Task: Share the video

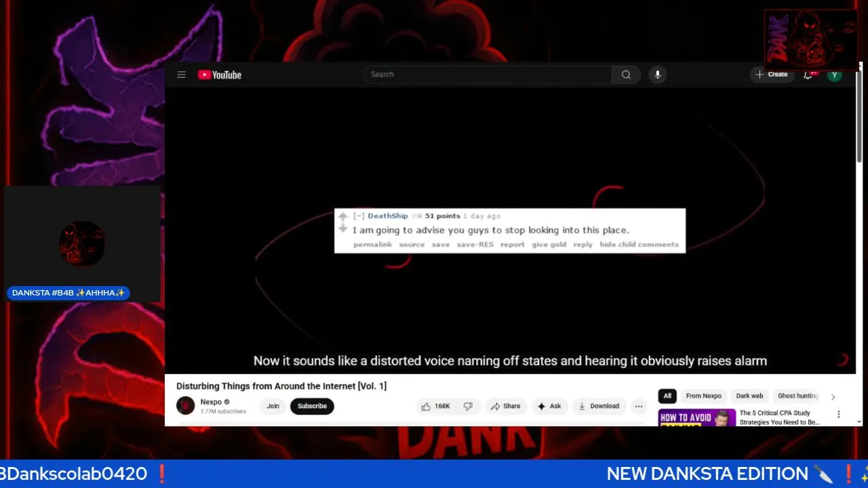Action: (506, 406)
